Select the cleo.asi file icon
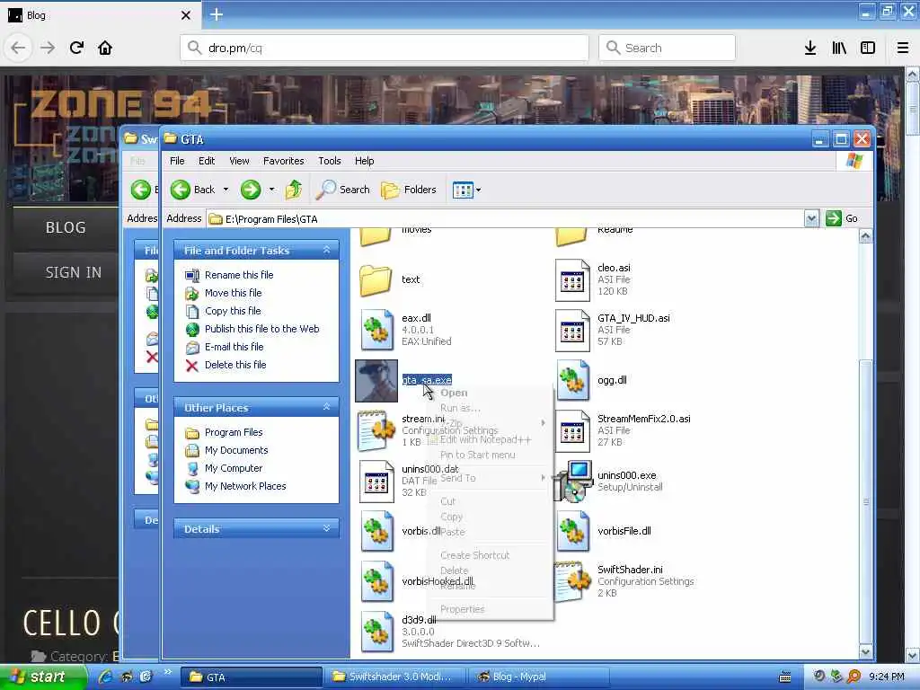The image size is (920, 690). tap(572, 280)
